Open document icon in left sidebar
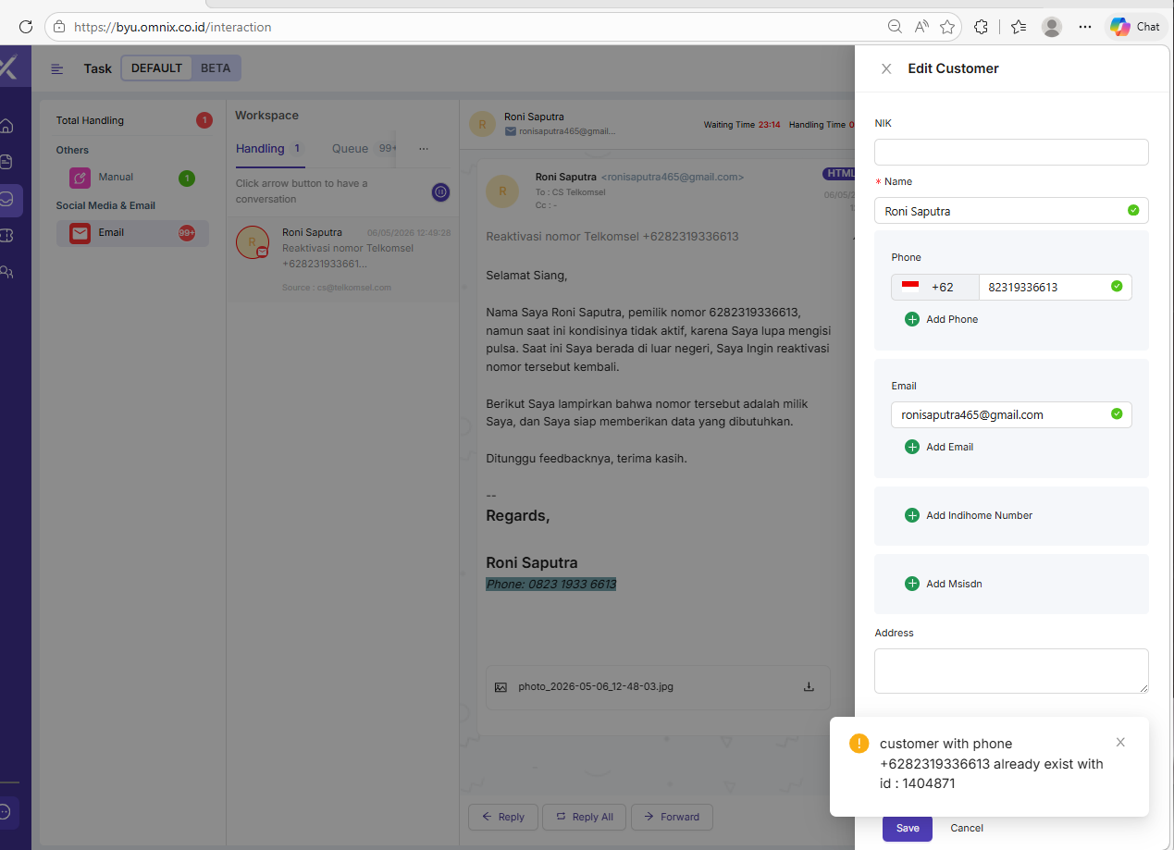The height and width of the screenshot is (850, 1174). [x=6, y=162]
